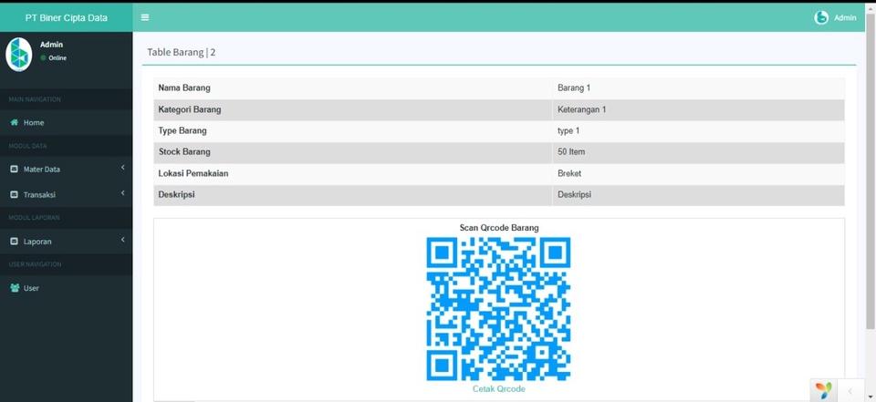Toggle the sidebar hamburger menu icon
This screenshot has width=876, height=402.
145,17
